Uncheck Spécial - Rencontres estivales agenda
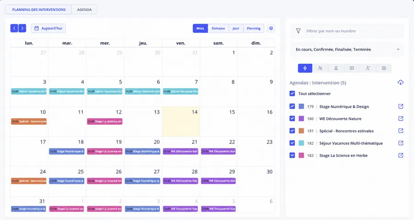The height and width of the screenshot is (220, 414). click(292, 131)
